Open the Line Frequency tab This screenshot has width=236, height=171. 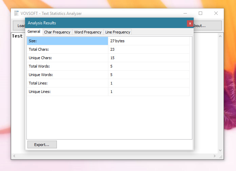[118, 32]
